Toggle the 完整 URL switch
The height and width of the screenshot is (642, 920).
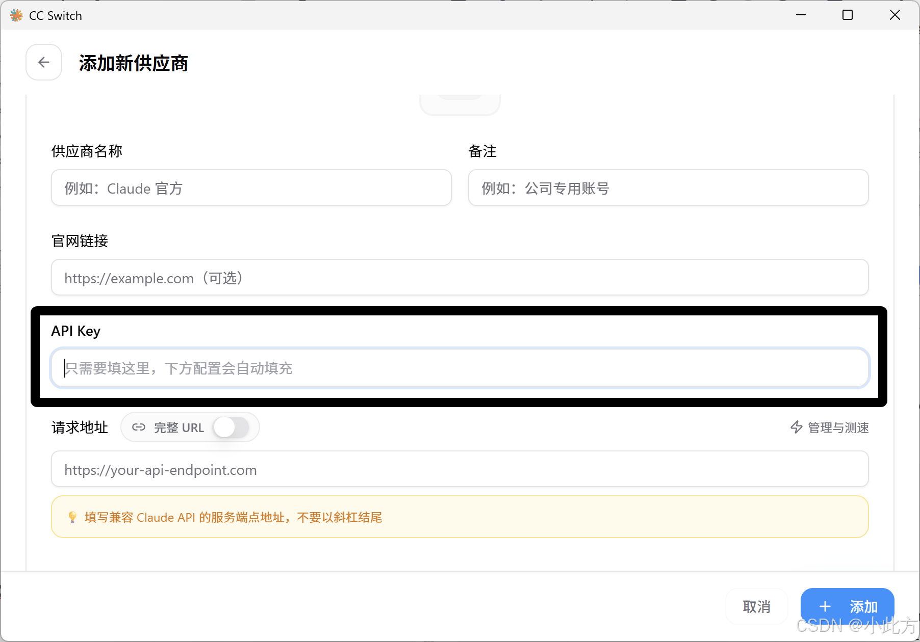click(231, 427)
